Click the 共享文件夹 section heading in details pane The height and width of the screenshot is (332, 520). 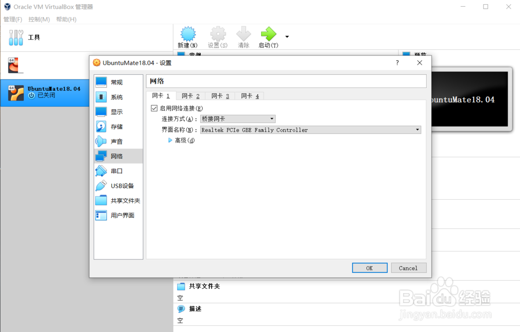tap(204, 286)
